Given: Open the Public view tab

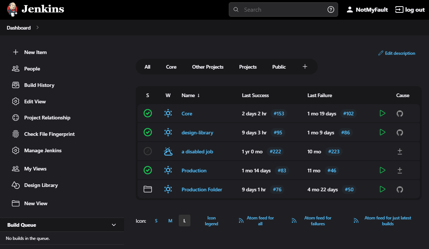Looking at the screenshot, I should [x=279, y=67].
